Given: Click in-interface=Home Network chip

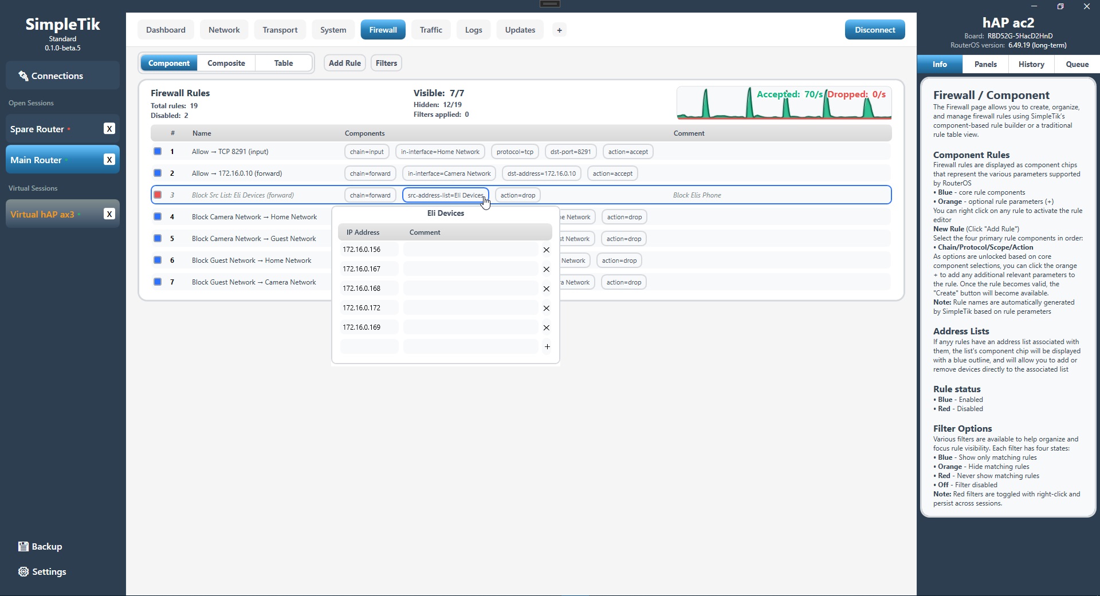Looking at the screenshot, I should (440, 152).
